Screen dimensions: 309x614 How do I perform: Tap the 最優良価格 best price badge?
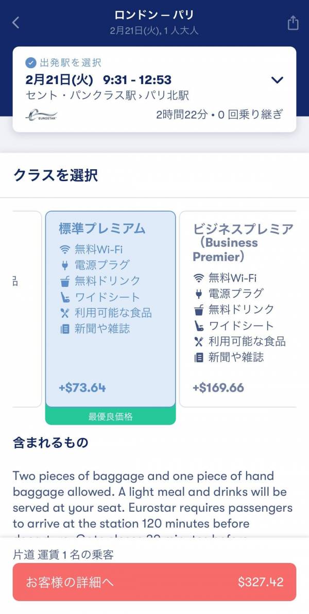click(110, 416)
